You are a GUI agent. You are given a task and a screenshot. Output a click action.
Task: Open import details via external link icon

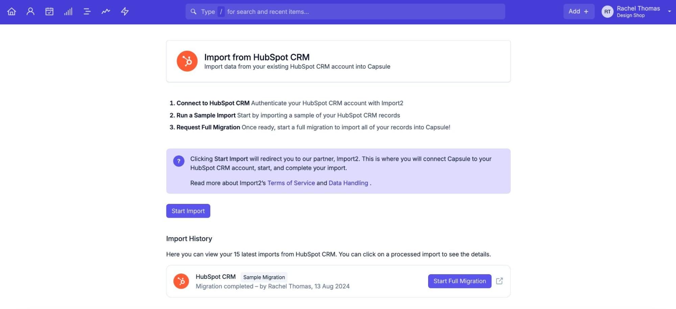(x=499, y=281)
